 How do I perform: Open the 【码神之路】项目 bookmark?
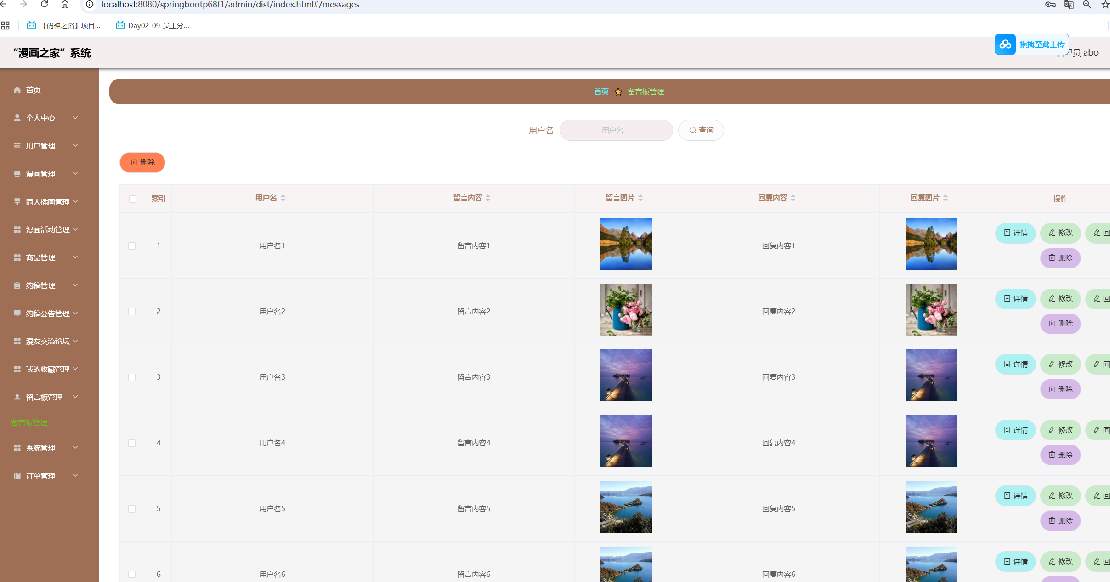tap(64, 25)
